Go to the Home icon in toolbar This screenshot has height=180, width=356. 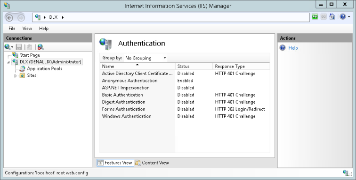pos(332,17)
